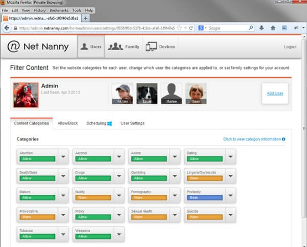Open the Google search engine selector icon

201,28
